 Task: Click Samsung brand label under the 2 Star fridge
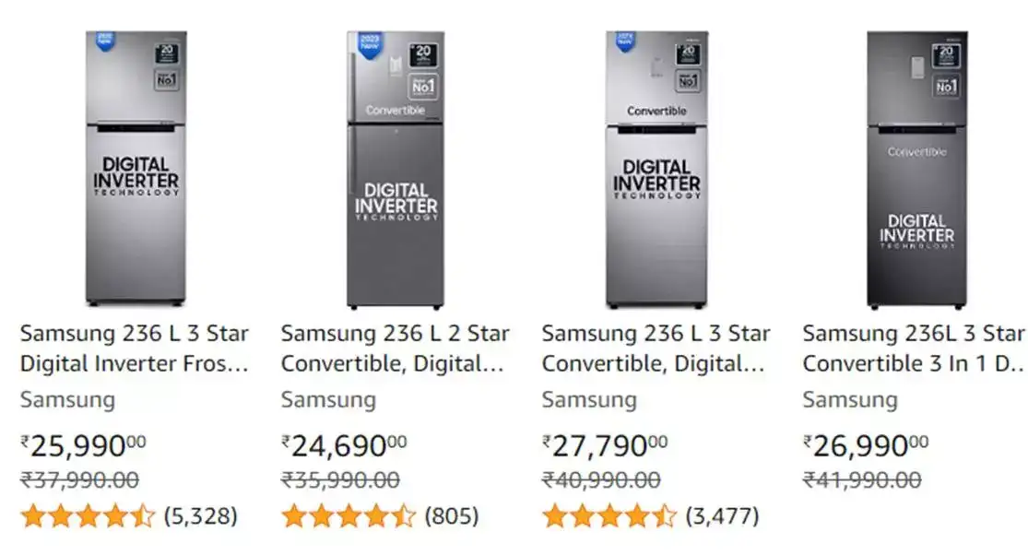(328, 400)
